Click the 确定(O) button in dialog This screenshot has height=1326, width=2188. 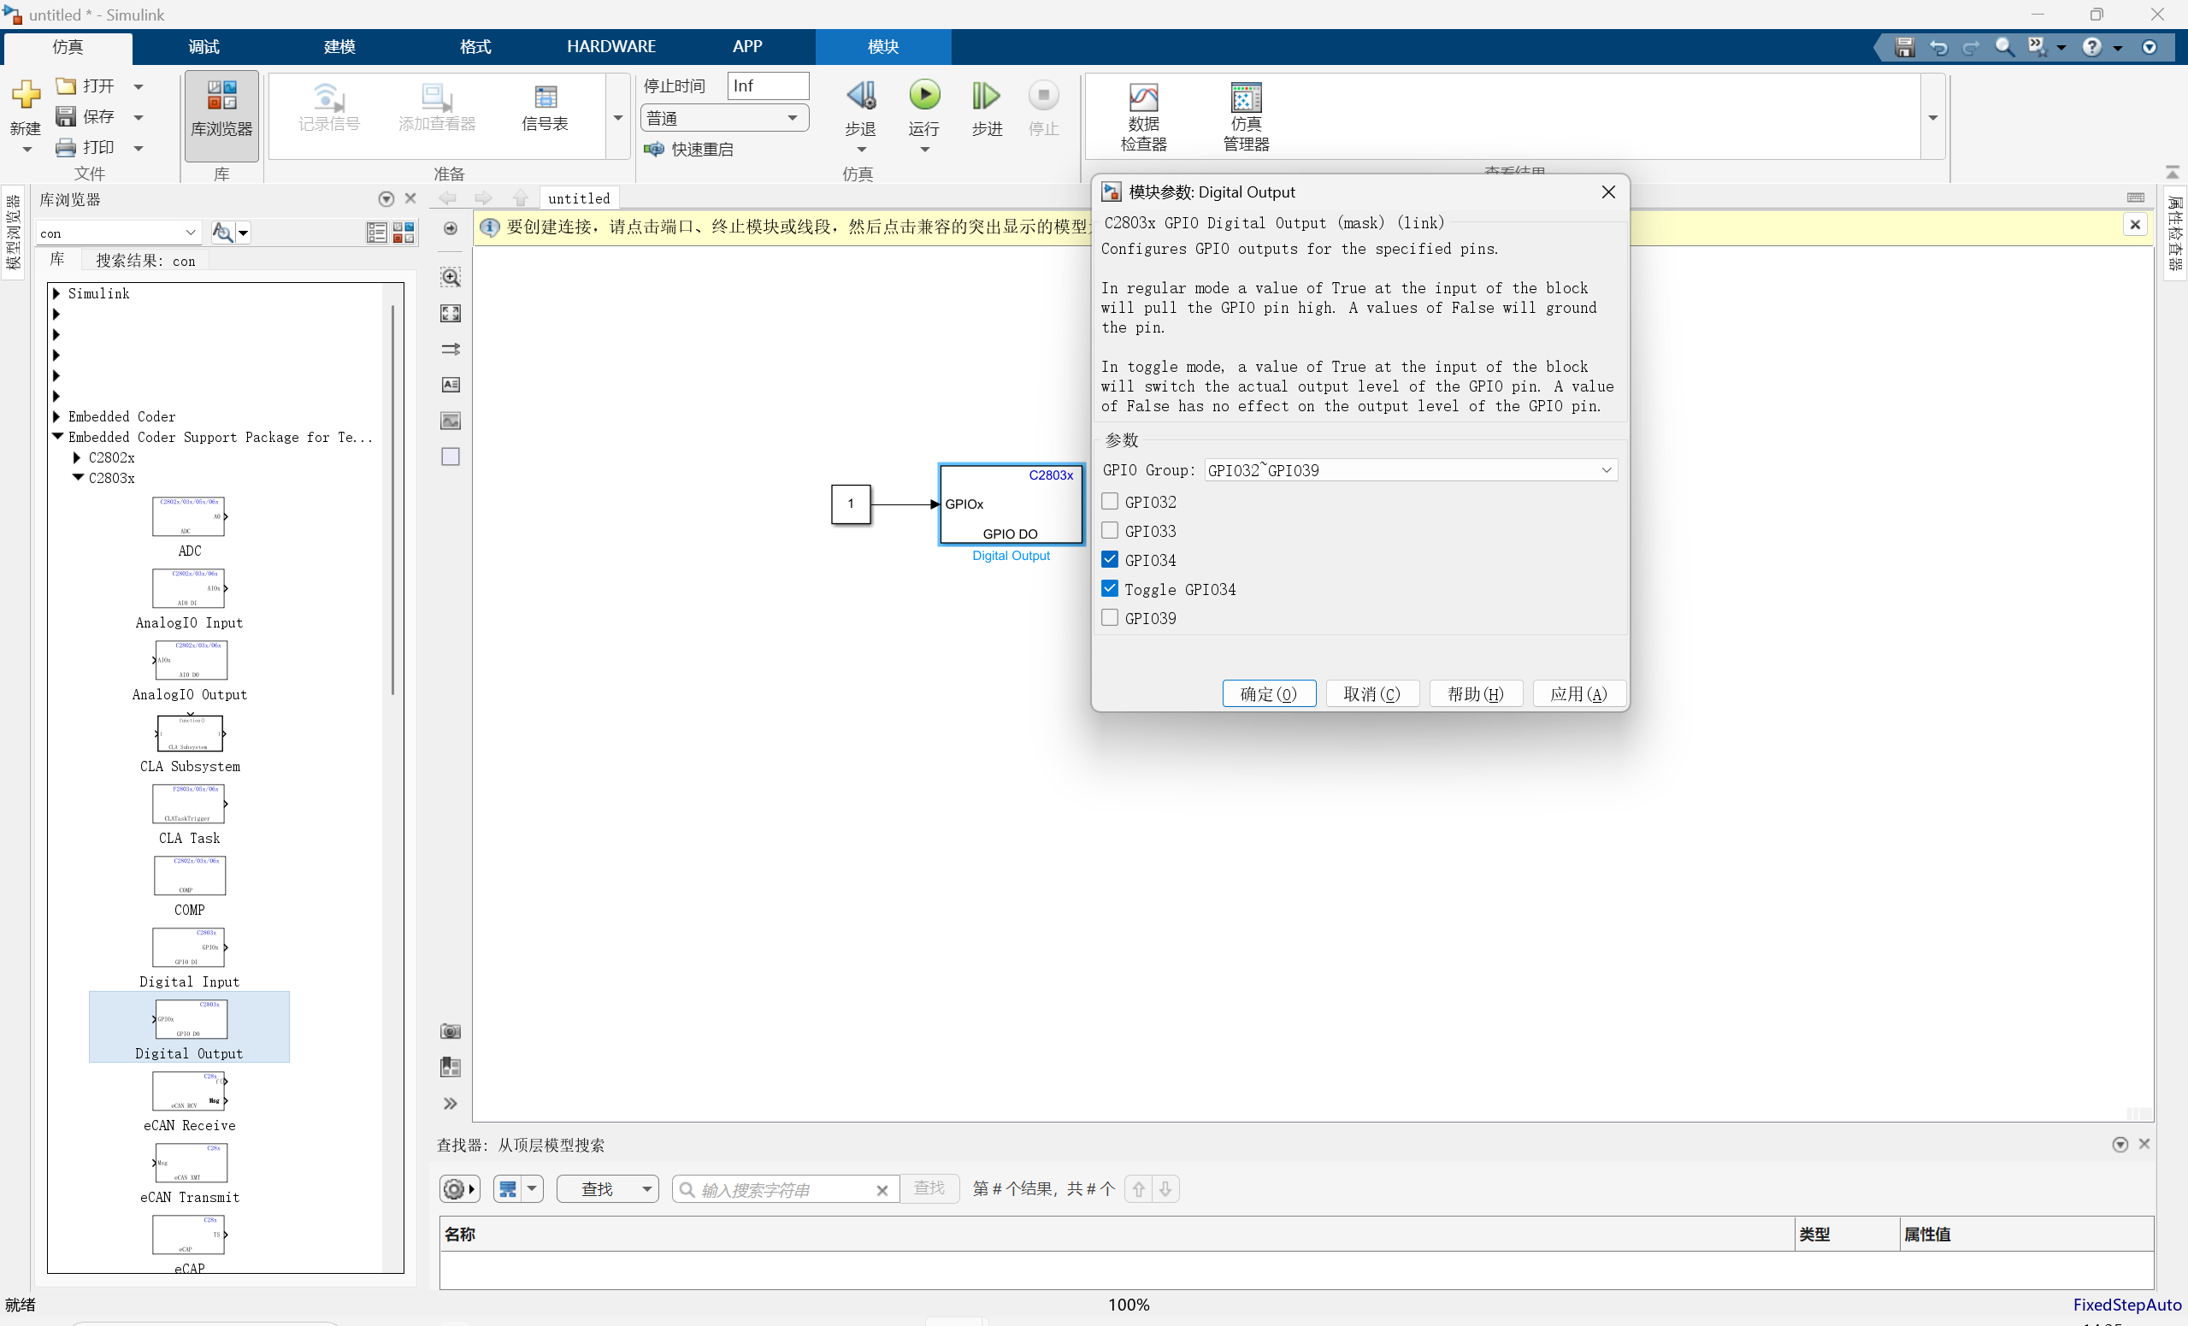click(x=1268, y=693)
